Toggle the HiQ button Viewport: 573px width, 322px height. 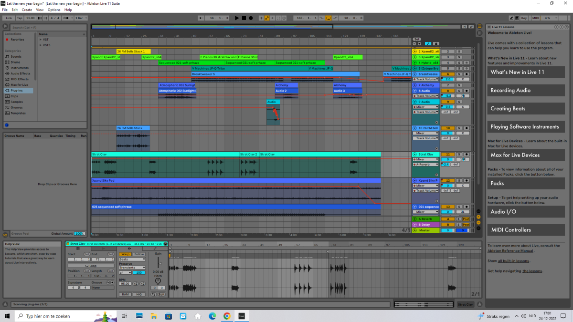pyautogui.click(x=139, y=294)
